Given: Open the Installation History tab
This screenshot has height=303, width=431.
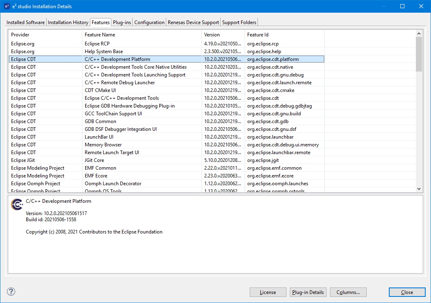Looking at the screenshot, I should pyautogui.click(x=68, y=22).
